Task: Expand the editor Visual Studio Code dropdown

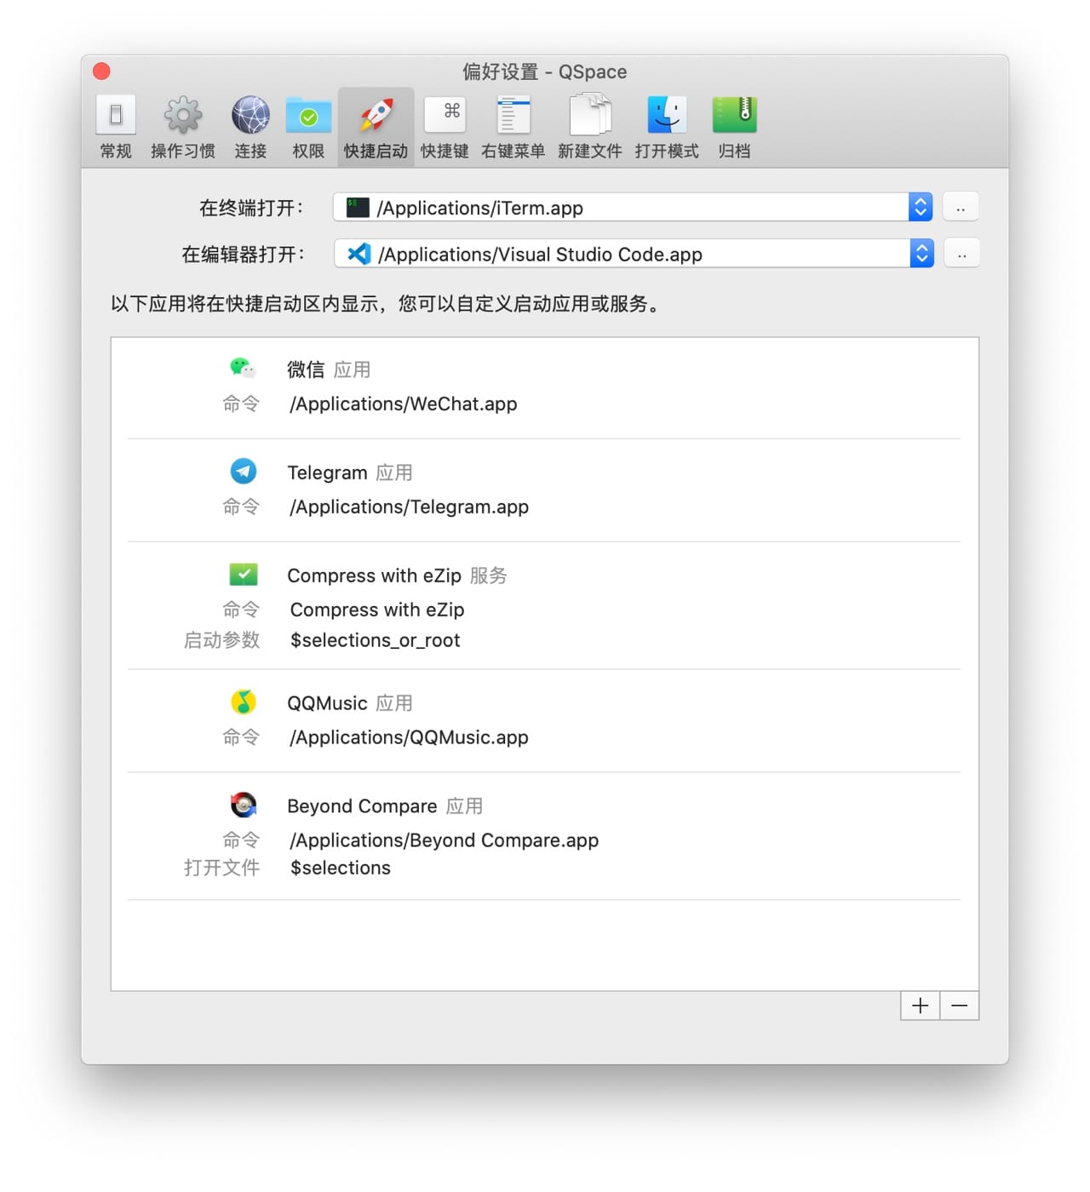Action: click(921, 254)
